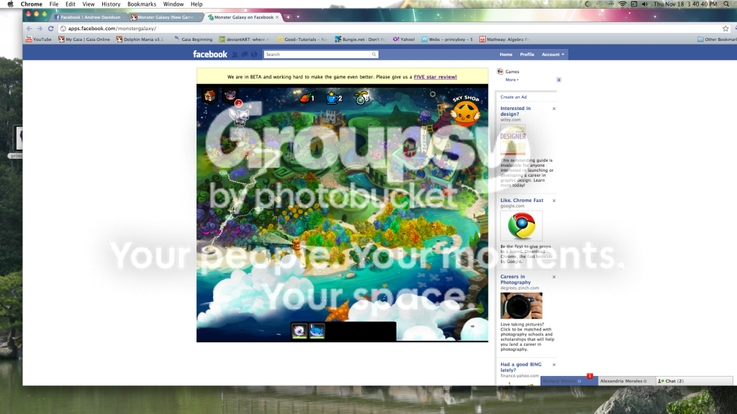737x414 pixels.
Task: Open the Facebook Home link
Action: tap(506, 55)
